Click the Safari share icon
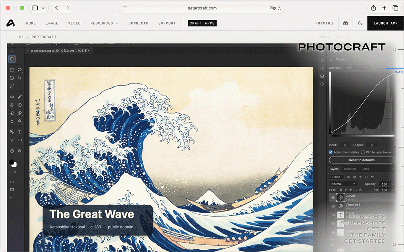 (373, 8)
